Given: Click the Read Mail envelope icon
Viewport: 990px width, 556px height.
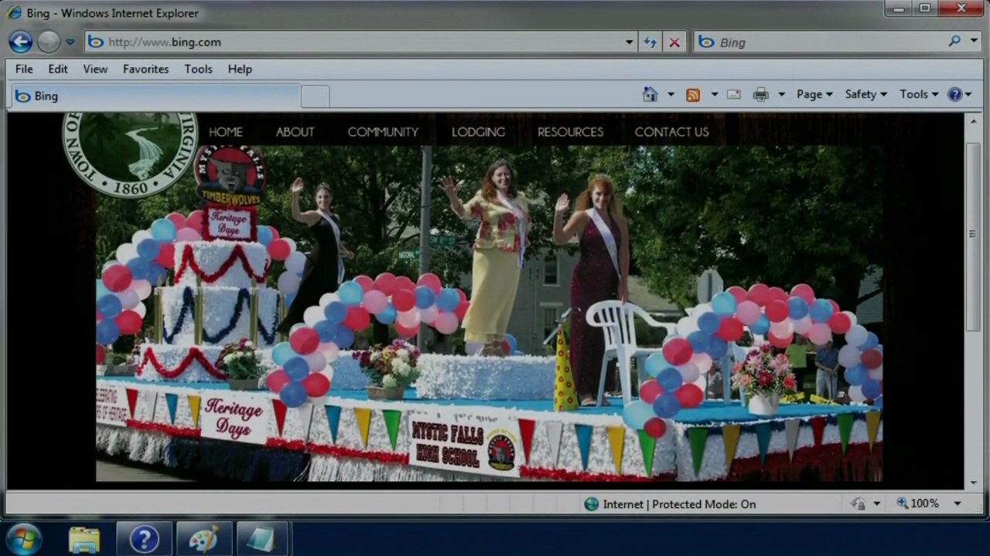Looking at the screenshot, I should click(734, 94).
